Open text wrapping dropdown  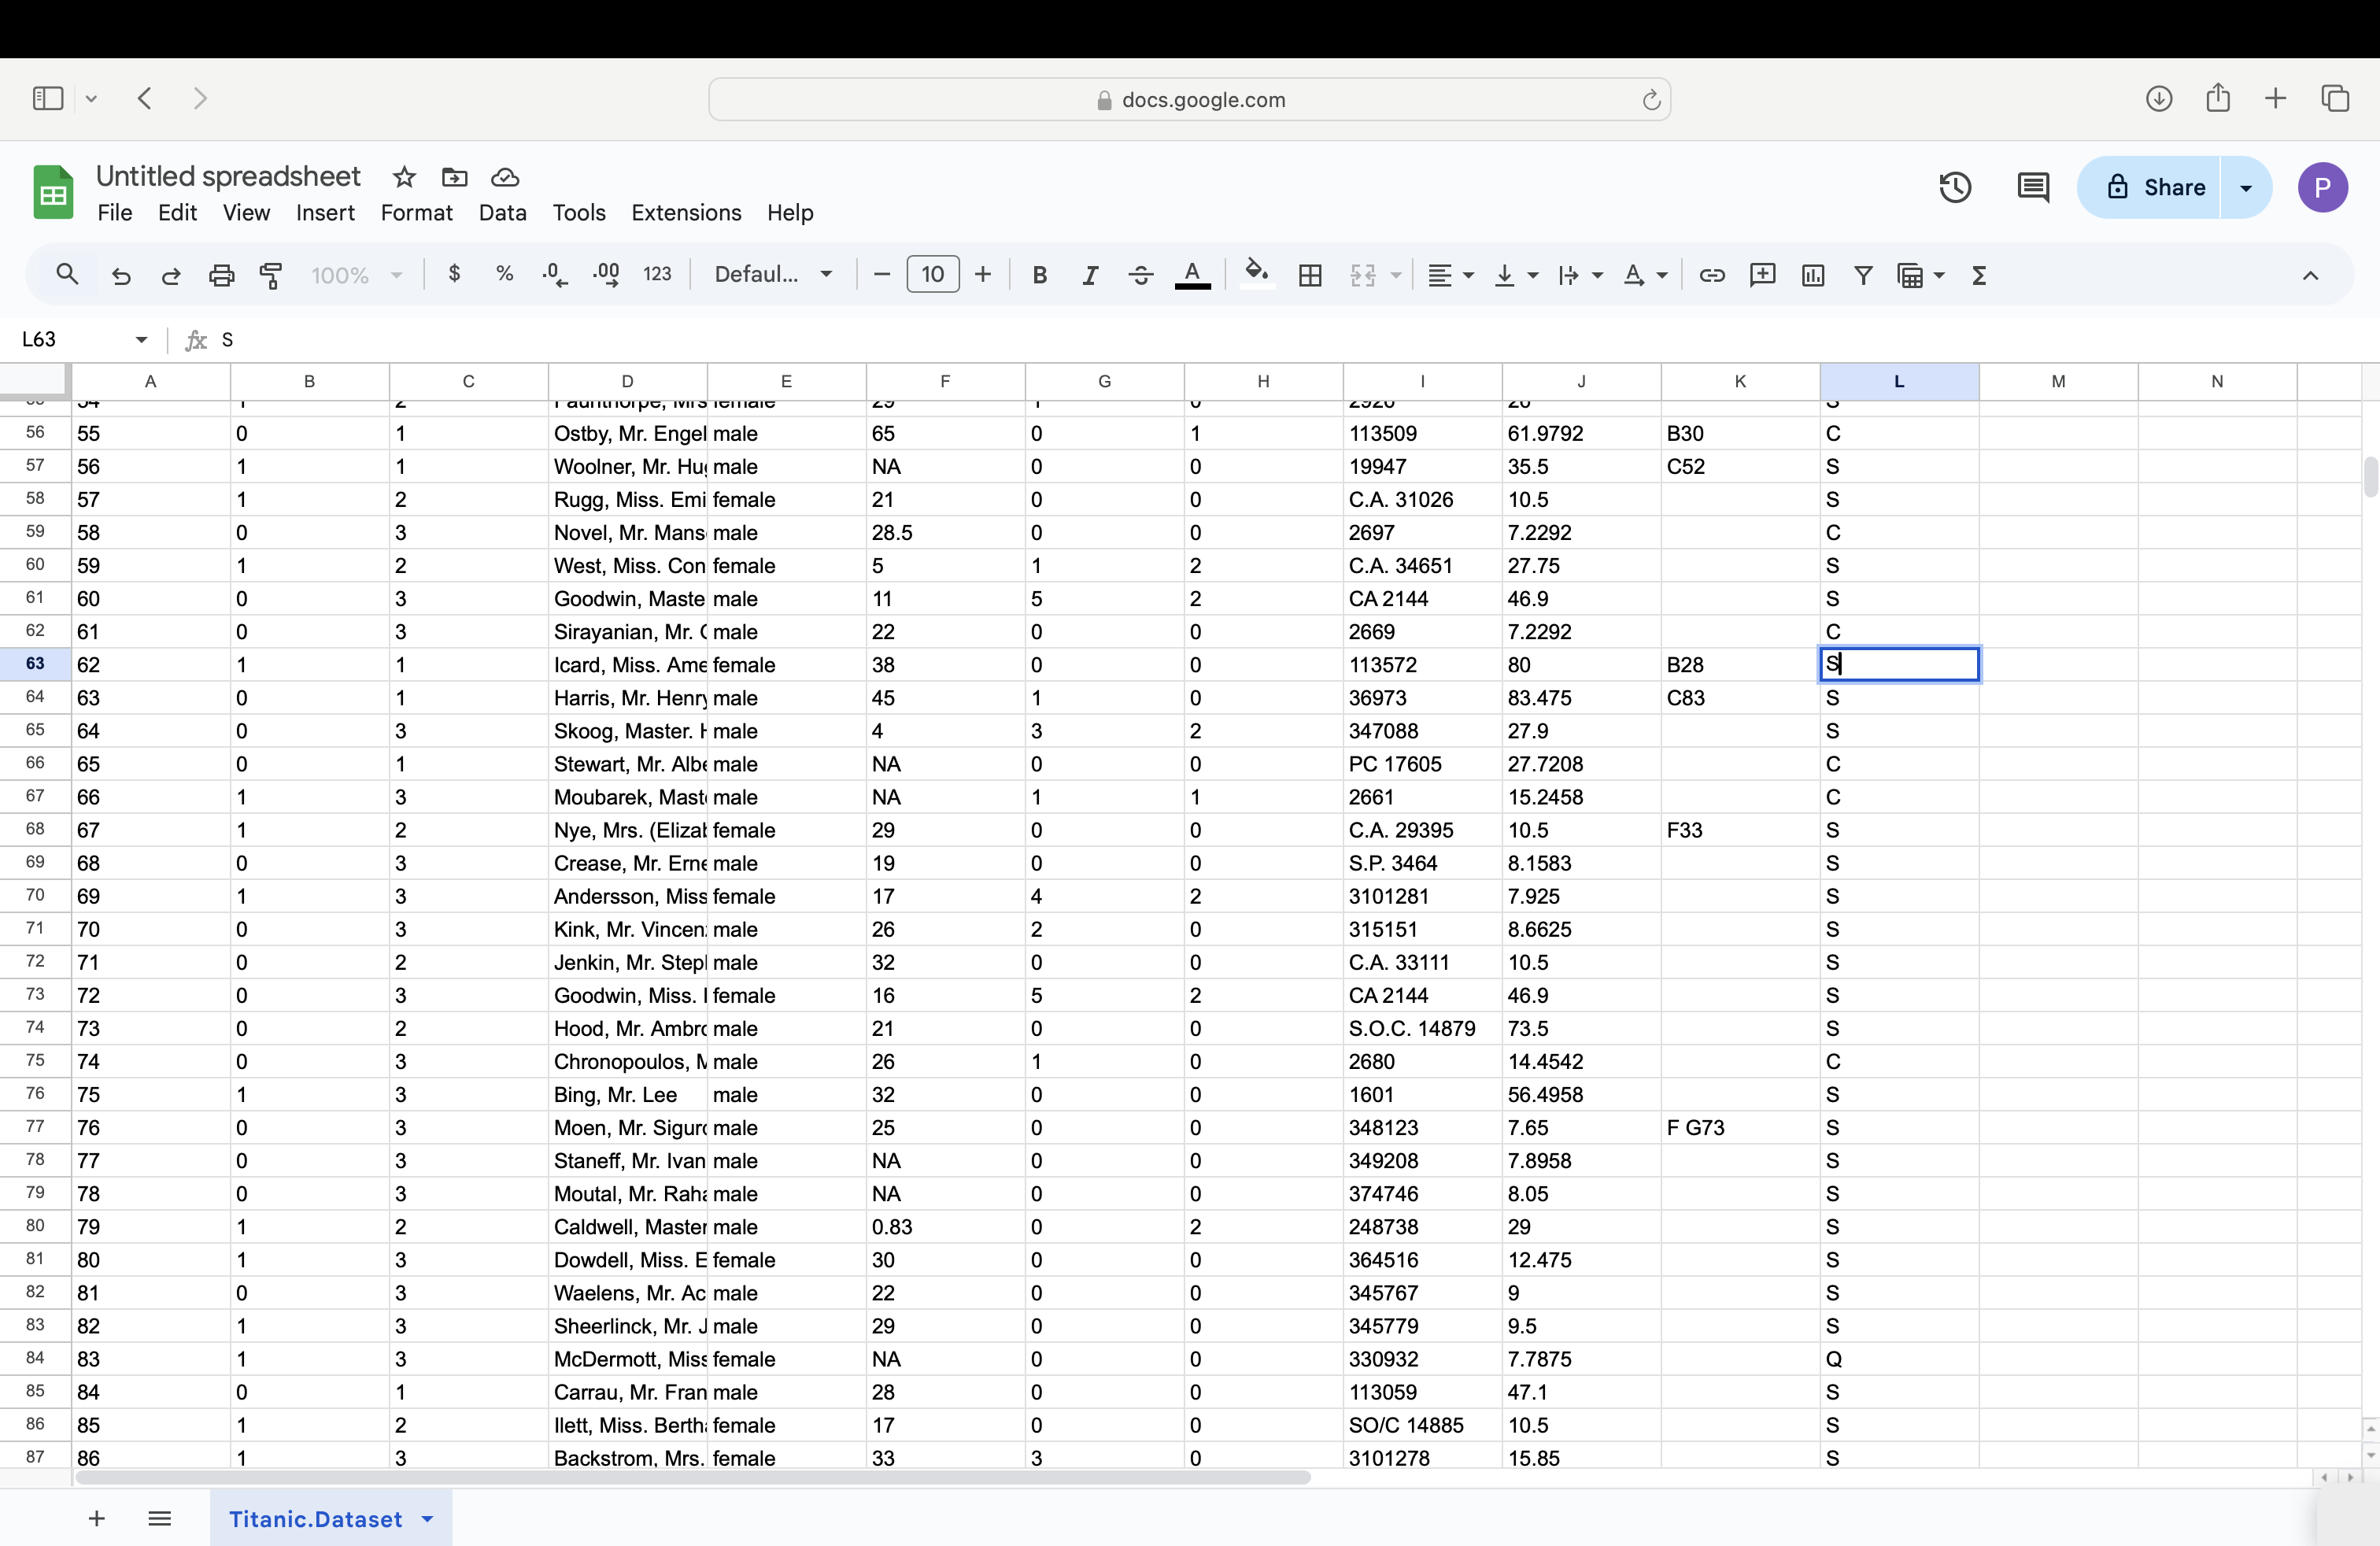coord(1581,275)
